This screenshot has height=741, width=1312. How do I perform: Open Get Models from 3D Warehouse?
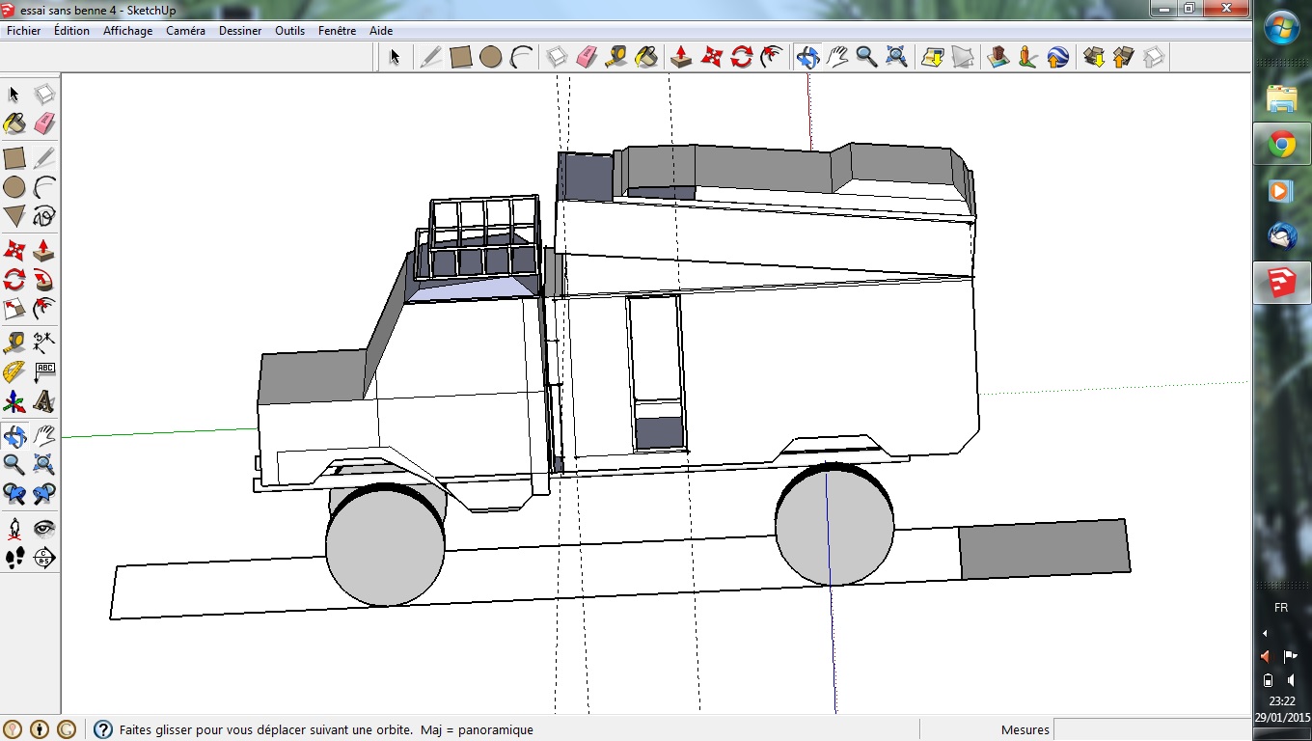pyautogui.click(x=1093, y=57)
